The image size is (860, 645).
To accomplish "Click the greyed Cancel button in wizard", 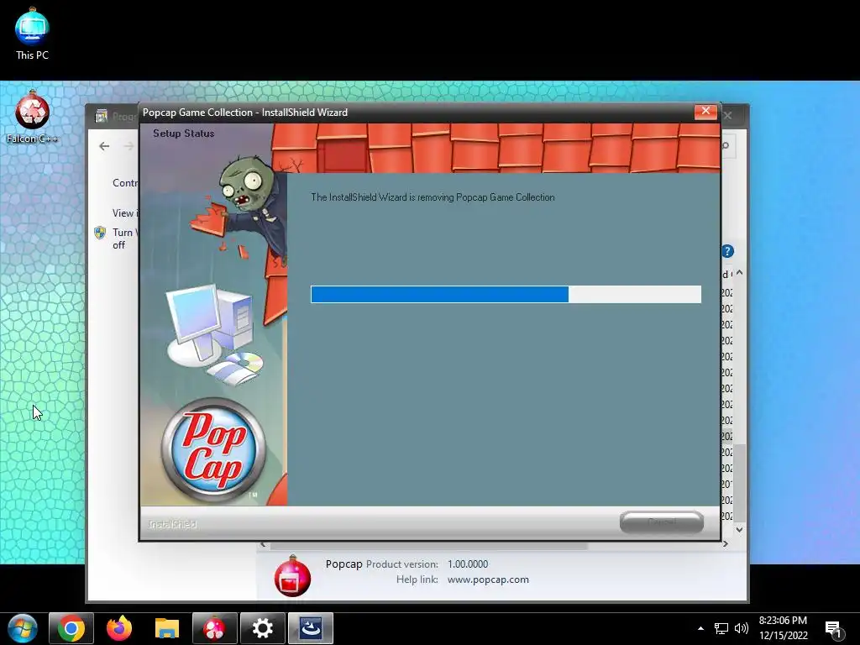I will tap(662, 522).
